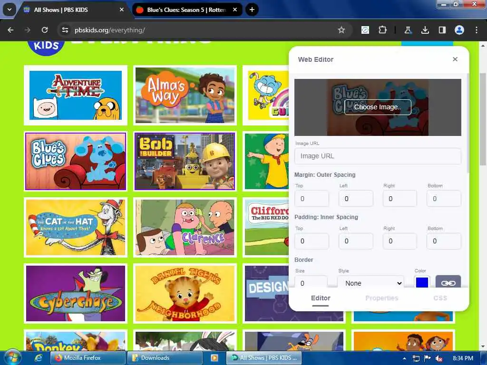The width and height of the screenshot is (487, 365).
Task: Close the Web Editor panel
Action: pos(455,59)
